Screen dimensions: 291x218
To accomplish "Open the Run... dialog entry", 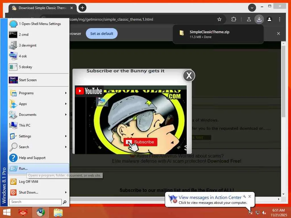I will (38, 169).
